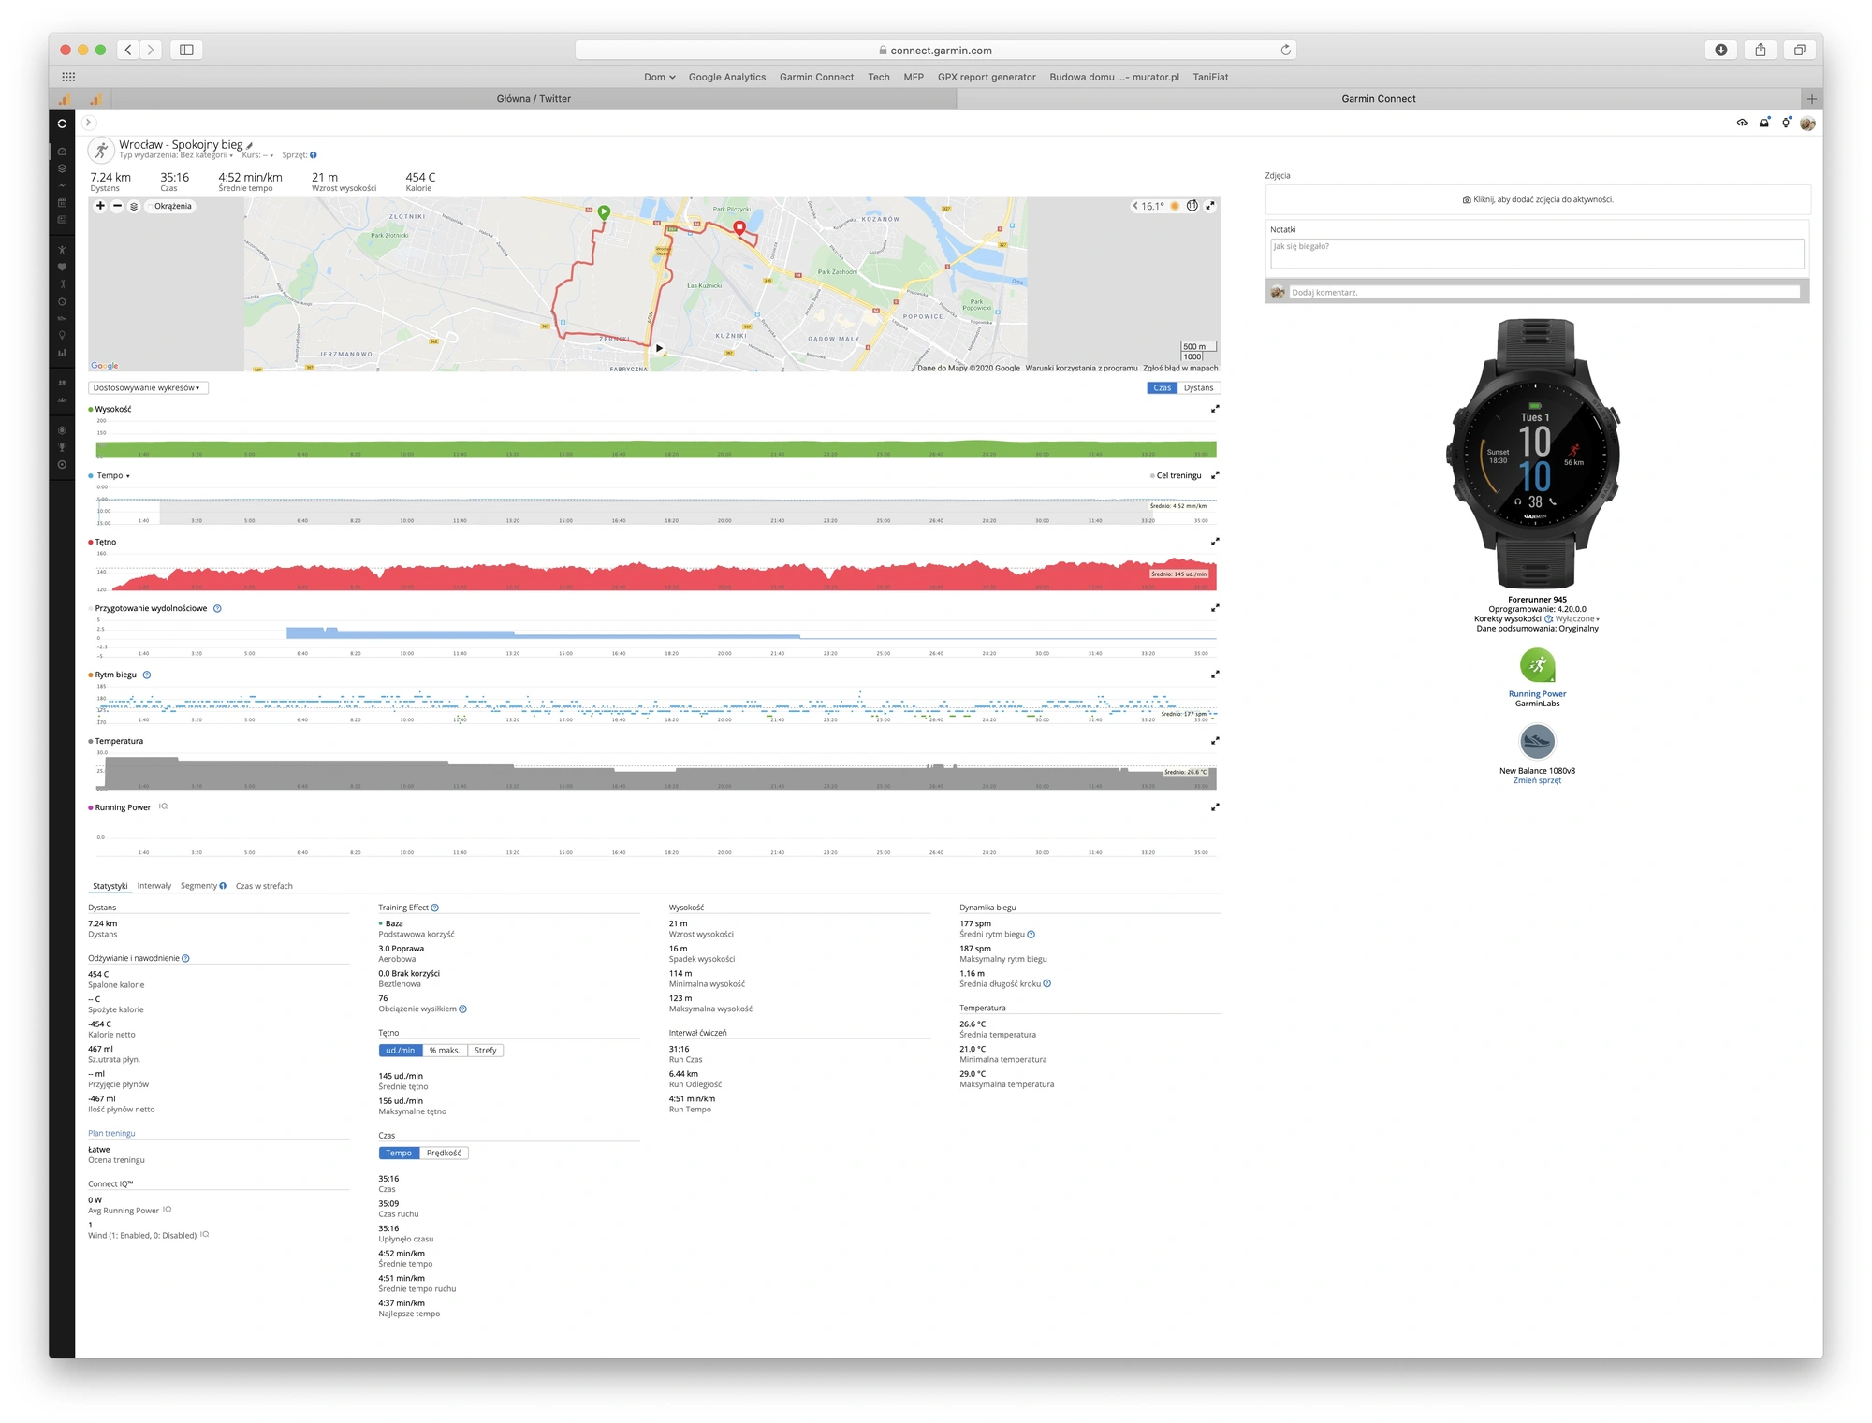Zoom out on the activity map

tap(117, 206)
